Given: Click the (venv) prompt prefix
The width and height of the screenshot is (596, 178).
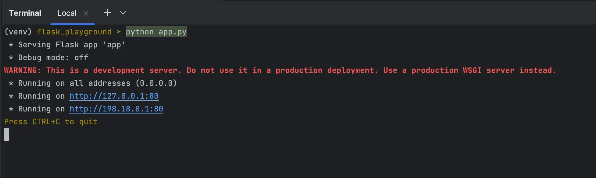Looking at the screenshot, I should point(18,32).
